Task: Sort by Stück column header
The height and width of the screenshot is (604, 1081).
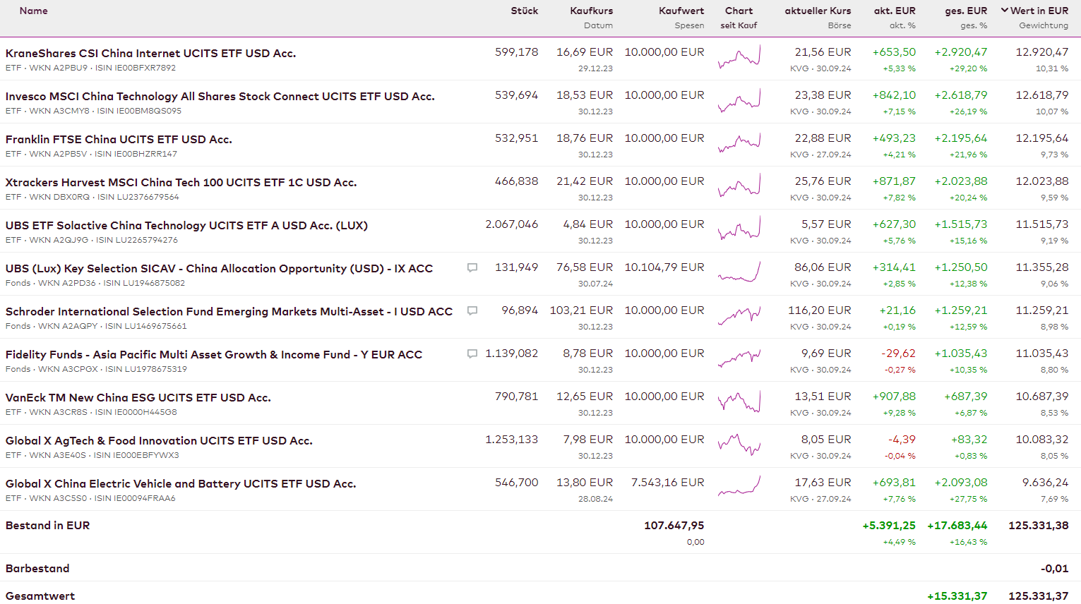Action: click(x=524, y=11)
